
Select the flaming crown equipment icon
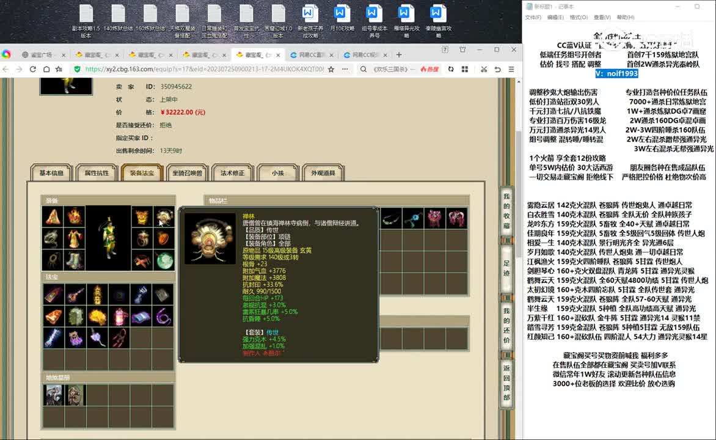click(74, 216)
